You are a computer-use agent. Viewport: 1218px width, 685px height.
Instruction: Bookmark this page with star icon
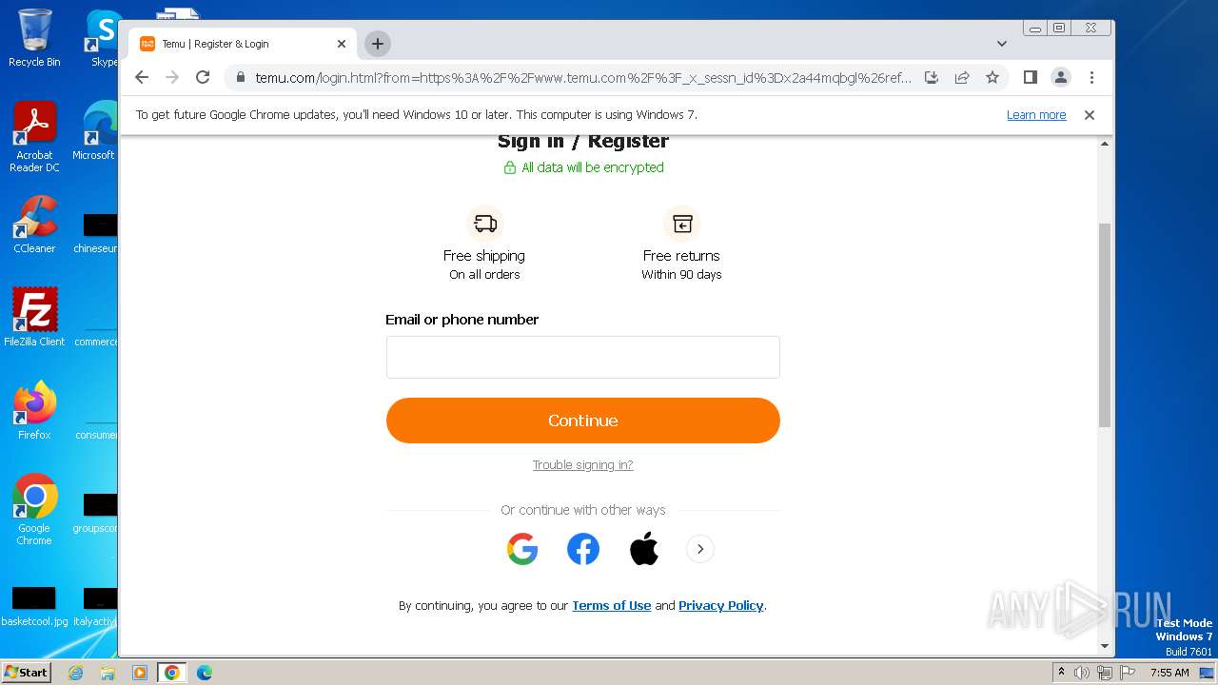(992, 78)
